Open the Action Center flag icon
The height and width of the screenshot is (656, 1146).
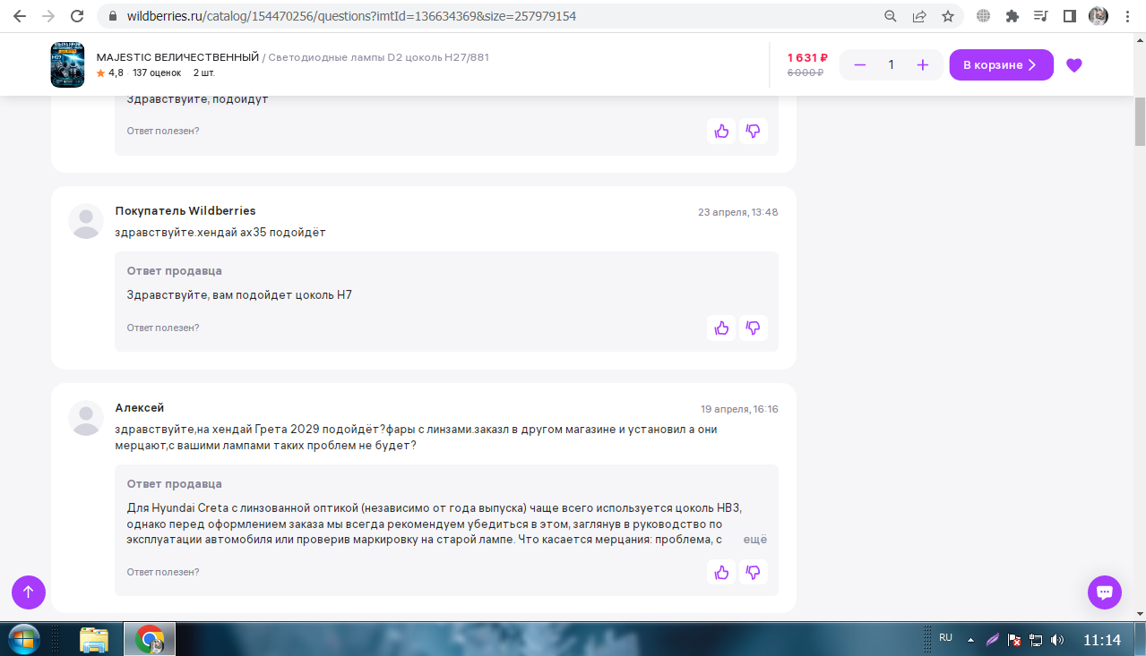[1015, 640]
